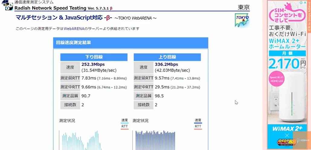
Task: Click the Radish Network Speed Testing title
Action: tap(50, 8)
